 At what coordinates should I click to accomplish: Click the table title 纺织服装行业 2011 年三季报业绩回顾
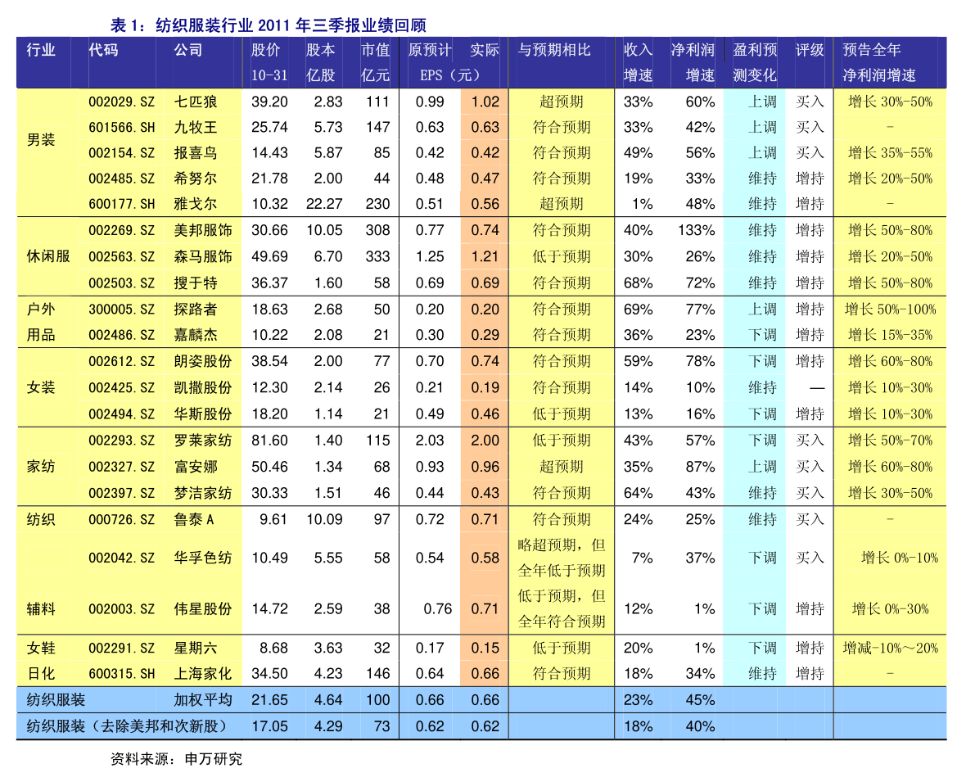291,25
